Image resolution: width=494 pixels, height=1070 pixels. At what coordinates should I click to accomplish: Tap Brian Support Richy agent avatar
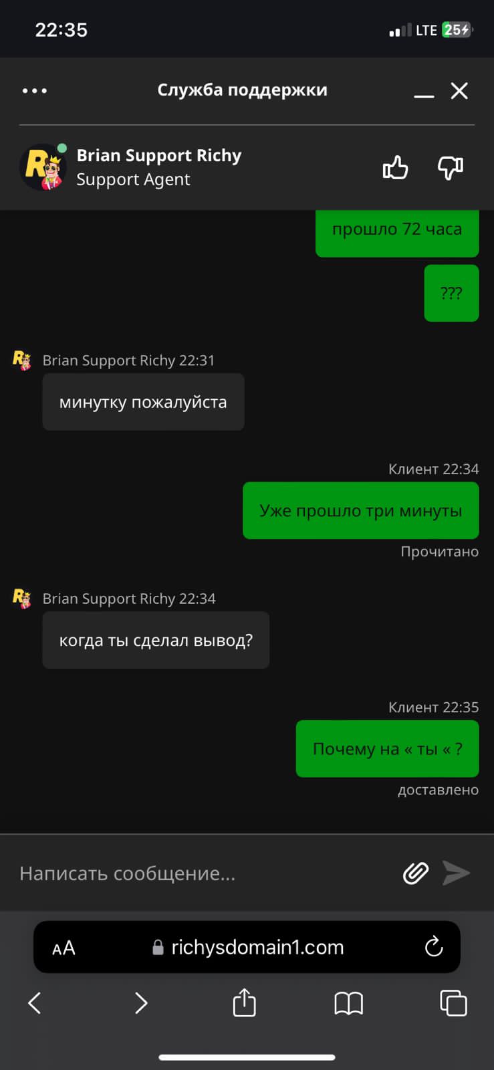click(43, 167)
